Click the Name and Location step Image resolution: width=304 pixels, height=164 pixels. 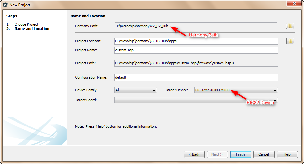click(x=32, y=29)
